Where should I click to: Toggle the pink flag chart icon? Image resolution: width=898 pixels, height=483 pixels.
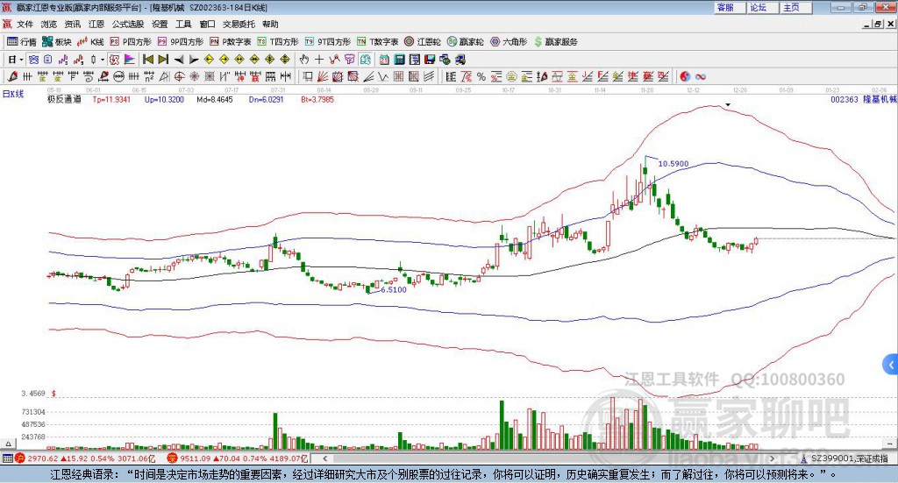click(x=130, y=60)
